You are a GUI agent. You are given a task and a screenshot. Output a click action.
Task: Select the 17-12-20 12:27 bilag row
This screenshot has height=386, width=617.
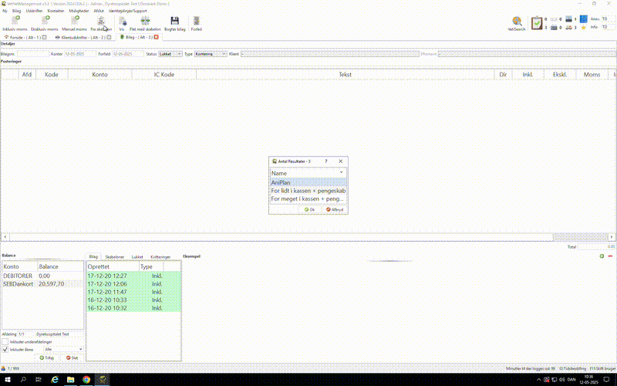click(x=133, y=276)
